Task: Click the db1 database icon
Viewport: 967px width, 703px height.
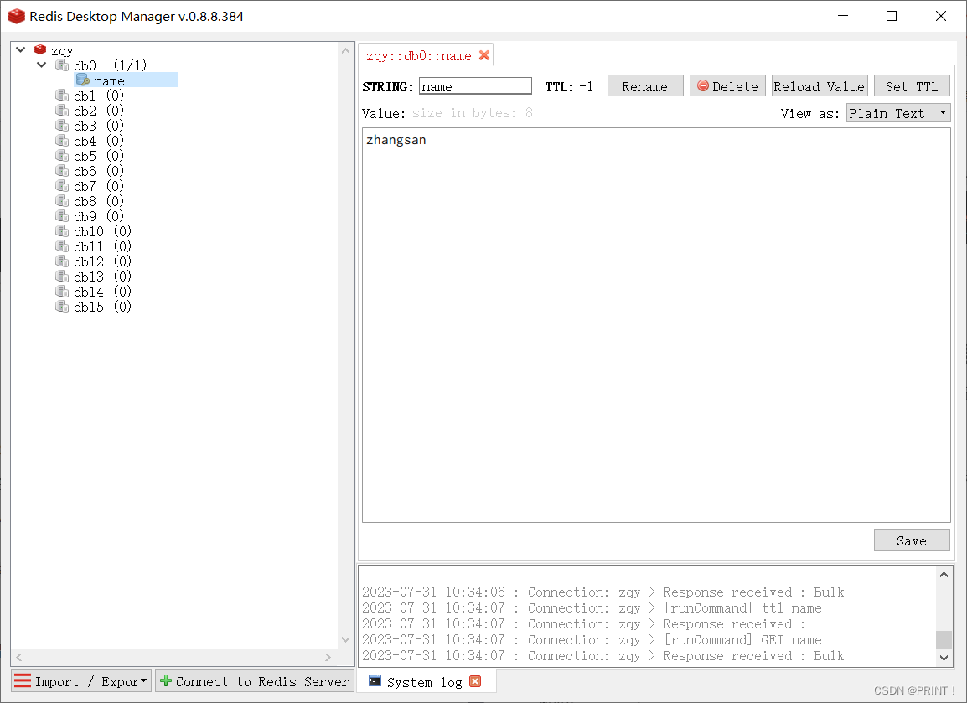Action: pos(62,95)
